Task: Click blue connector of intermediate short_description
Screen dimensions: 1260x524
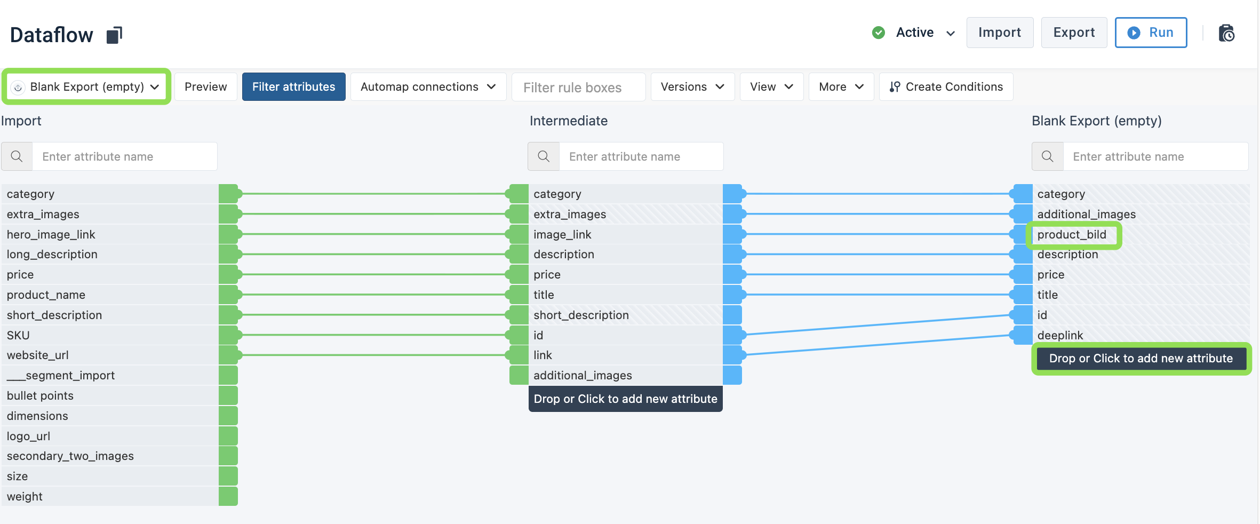Action: 732,315
